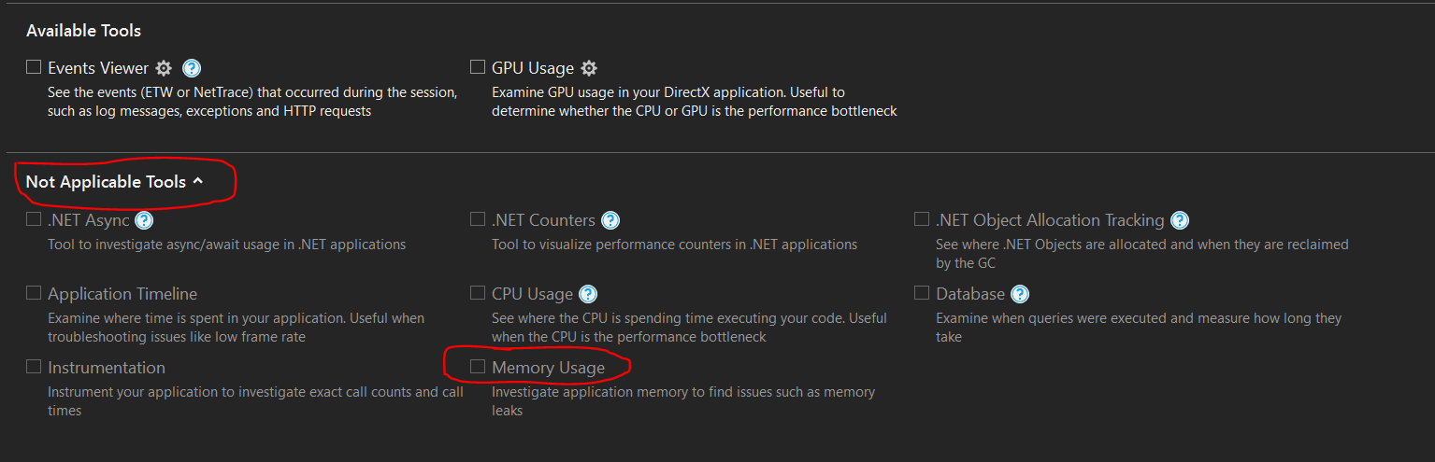The height and width of the screenshot is (462, 1435).
Task: Enable the Events Viewer checkbox
Action: pos(34,67)
